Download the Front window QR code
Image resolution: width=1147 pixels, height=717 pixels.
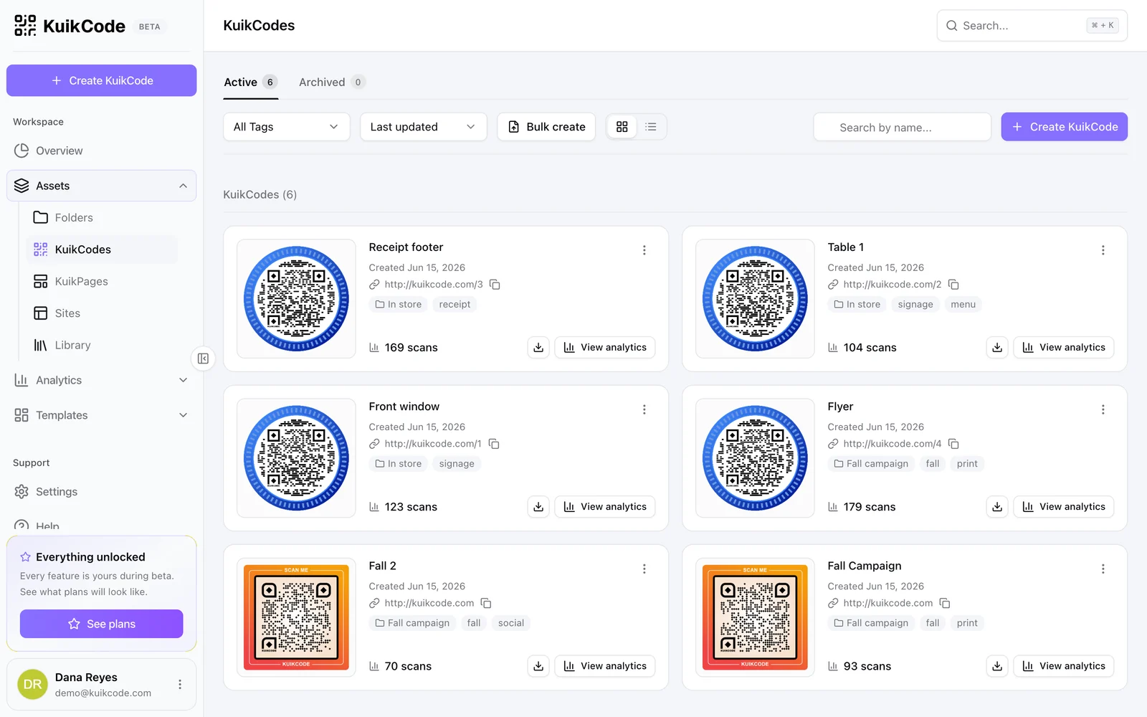tap(538, 506)
